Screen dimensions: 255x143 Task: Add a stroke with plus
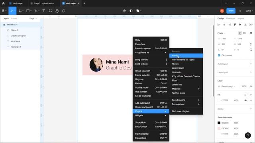251,109
